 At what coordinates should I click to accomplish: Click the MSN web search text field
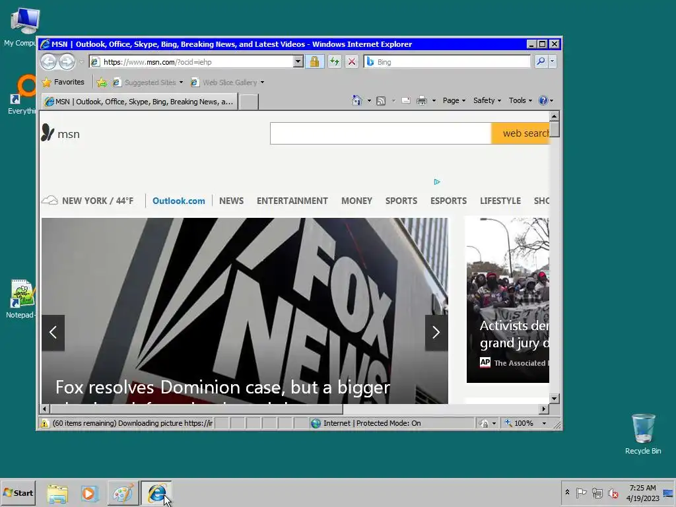381,133
